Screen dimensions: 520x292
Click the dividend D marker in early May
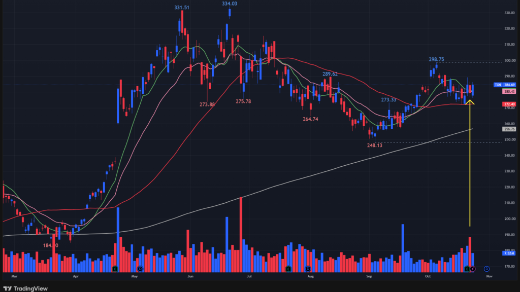pos(140,269)
